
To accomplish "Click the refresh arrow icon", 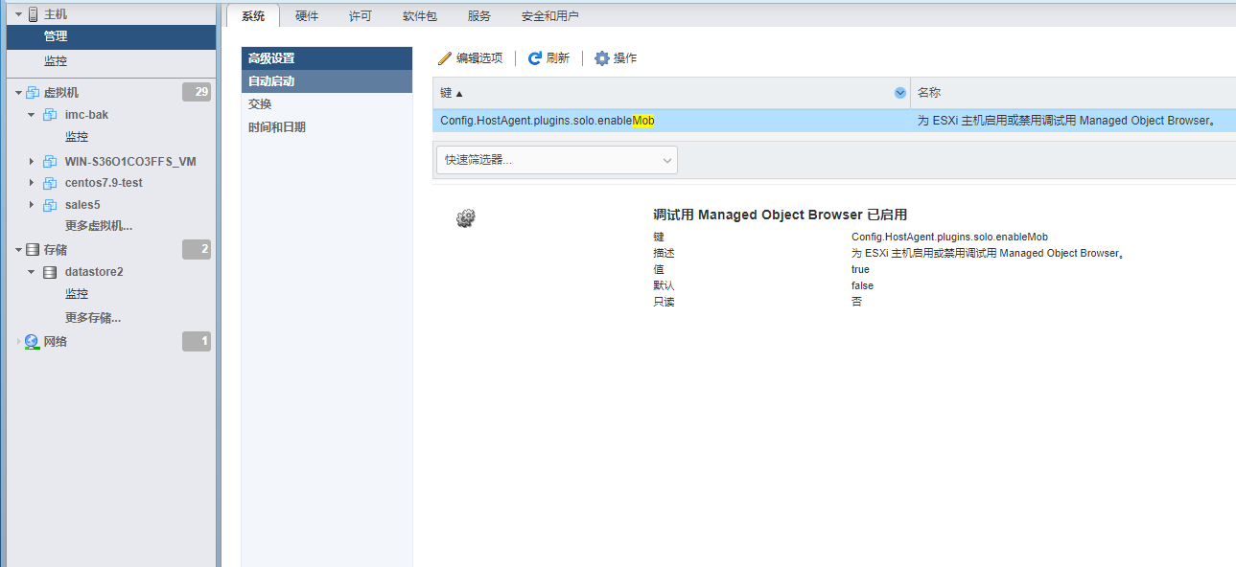I will [535, 58].
